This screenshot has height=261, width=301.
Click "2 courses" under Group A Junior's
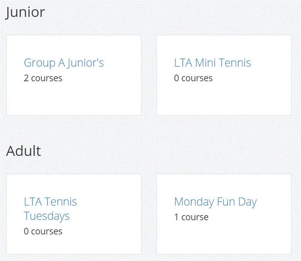coord(43,78)
